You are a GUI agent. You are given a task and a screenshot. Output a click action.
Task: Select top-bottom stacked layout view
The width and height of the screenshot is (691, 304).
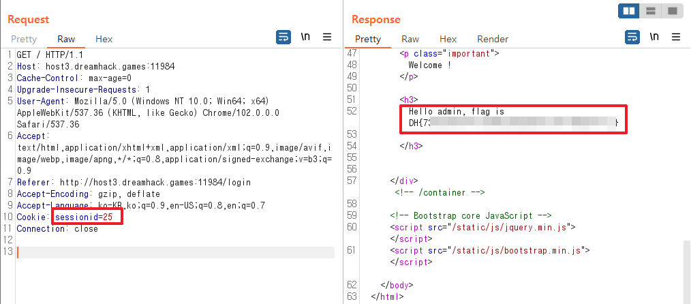[x=651, y=11]
